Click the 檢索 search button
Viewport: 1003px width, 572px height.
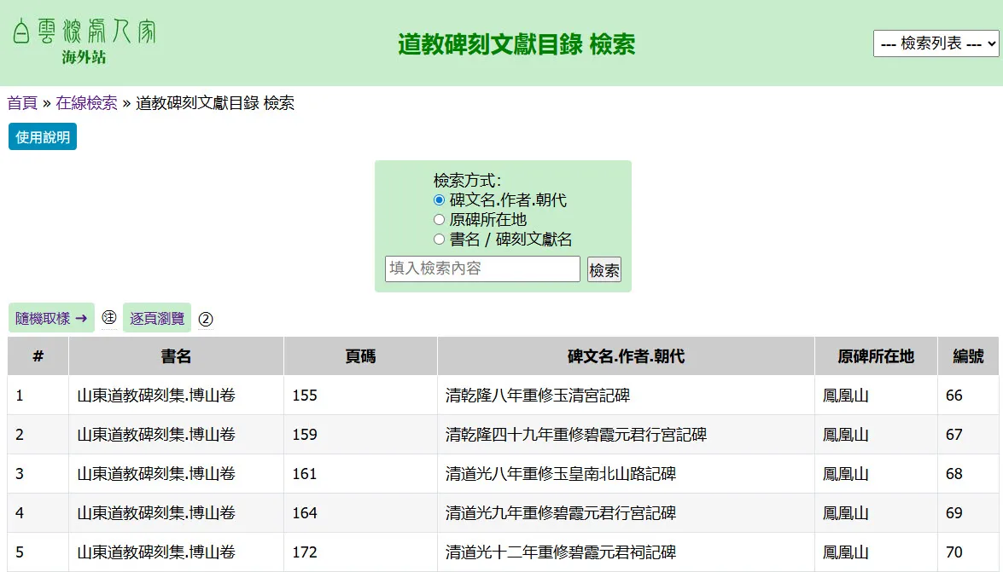[604, 270]
